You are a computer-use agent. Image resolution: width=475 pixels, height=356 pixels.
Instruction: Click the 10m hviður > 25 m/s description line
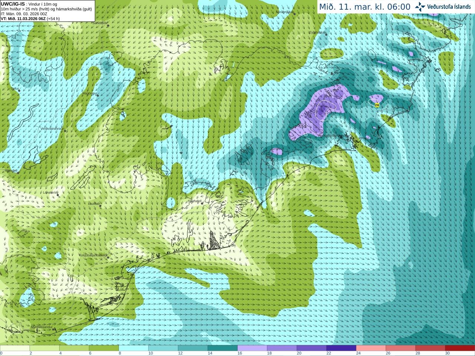coord(46,9)
